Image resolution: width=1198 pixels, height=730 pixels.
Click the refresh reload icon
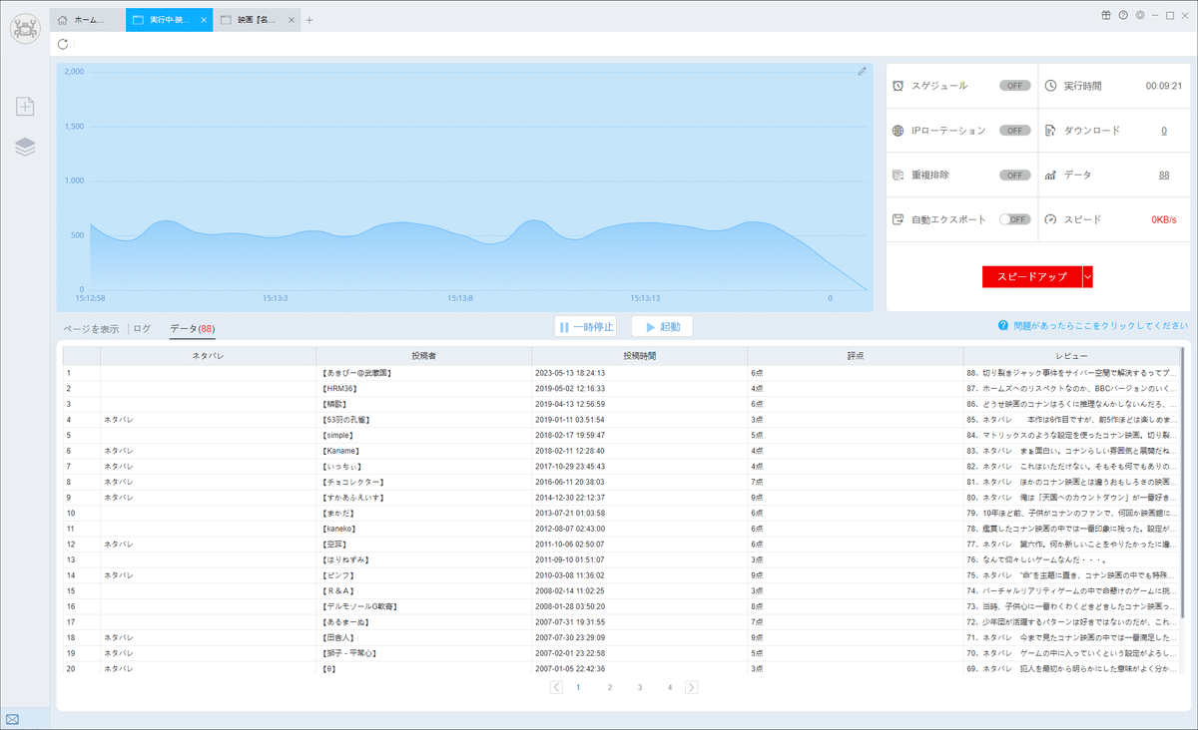pyautogui.click(x=63, y=44)
